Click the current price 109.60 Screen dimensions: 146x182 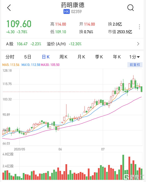tap(19, 24)
